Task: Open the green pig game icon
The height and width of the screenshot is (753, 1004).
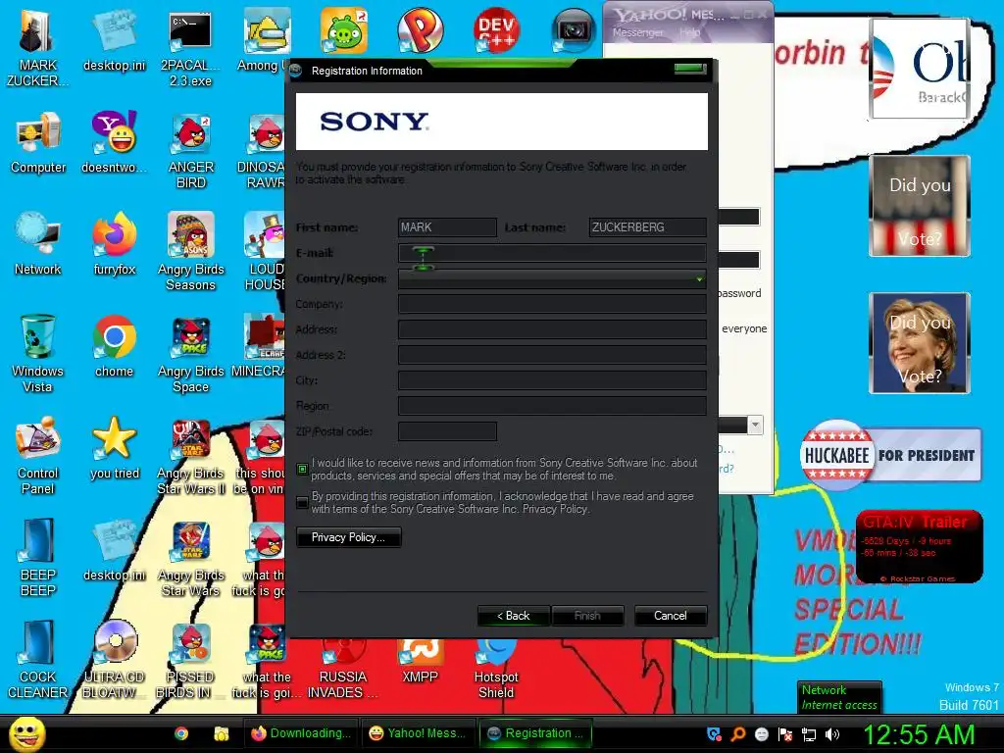Action: pyautogui.click(x=344, y=29)
